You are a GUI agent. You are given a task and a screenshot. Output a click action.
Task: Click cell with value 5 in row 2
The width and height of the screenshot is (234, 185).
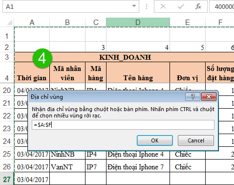tap(188, 47)
